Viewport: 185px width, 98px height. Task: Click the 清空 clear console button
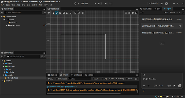point(51,79)
